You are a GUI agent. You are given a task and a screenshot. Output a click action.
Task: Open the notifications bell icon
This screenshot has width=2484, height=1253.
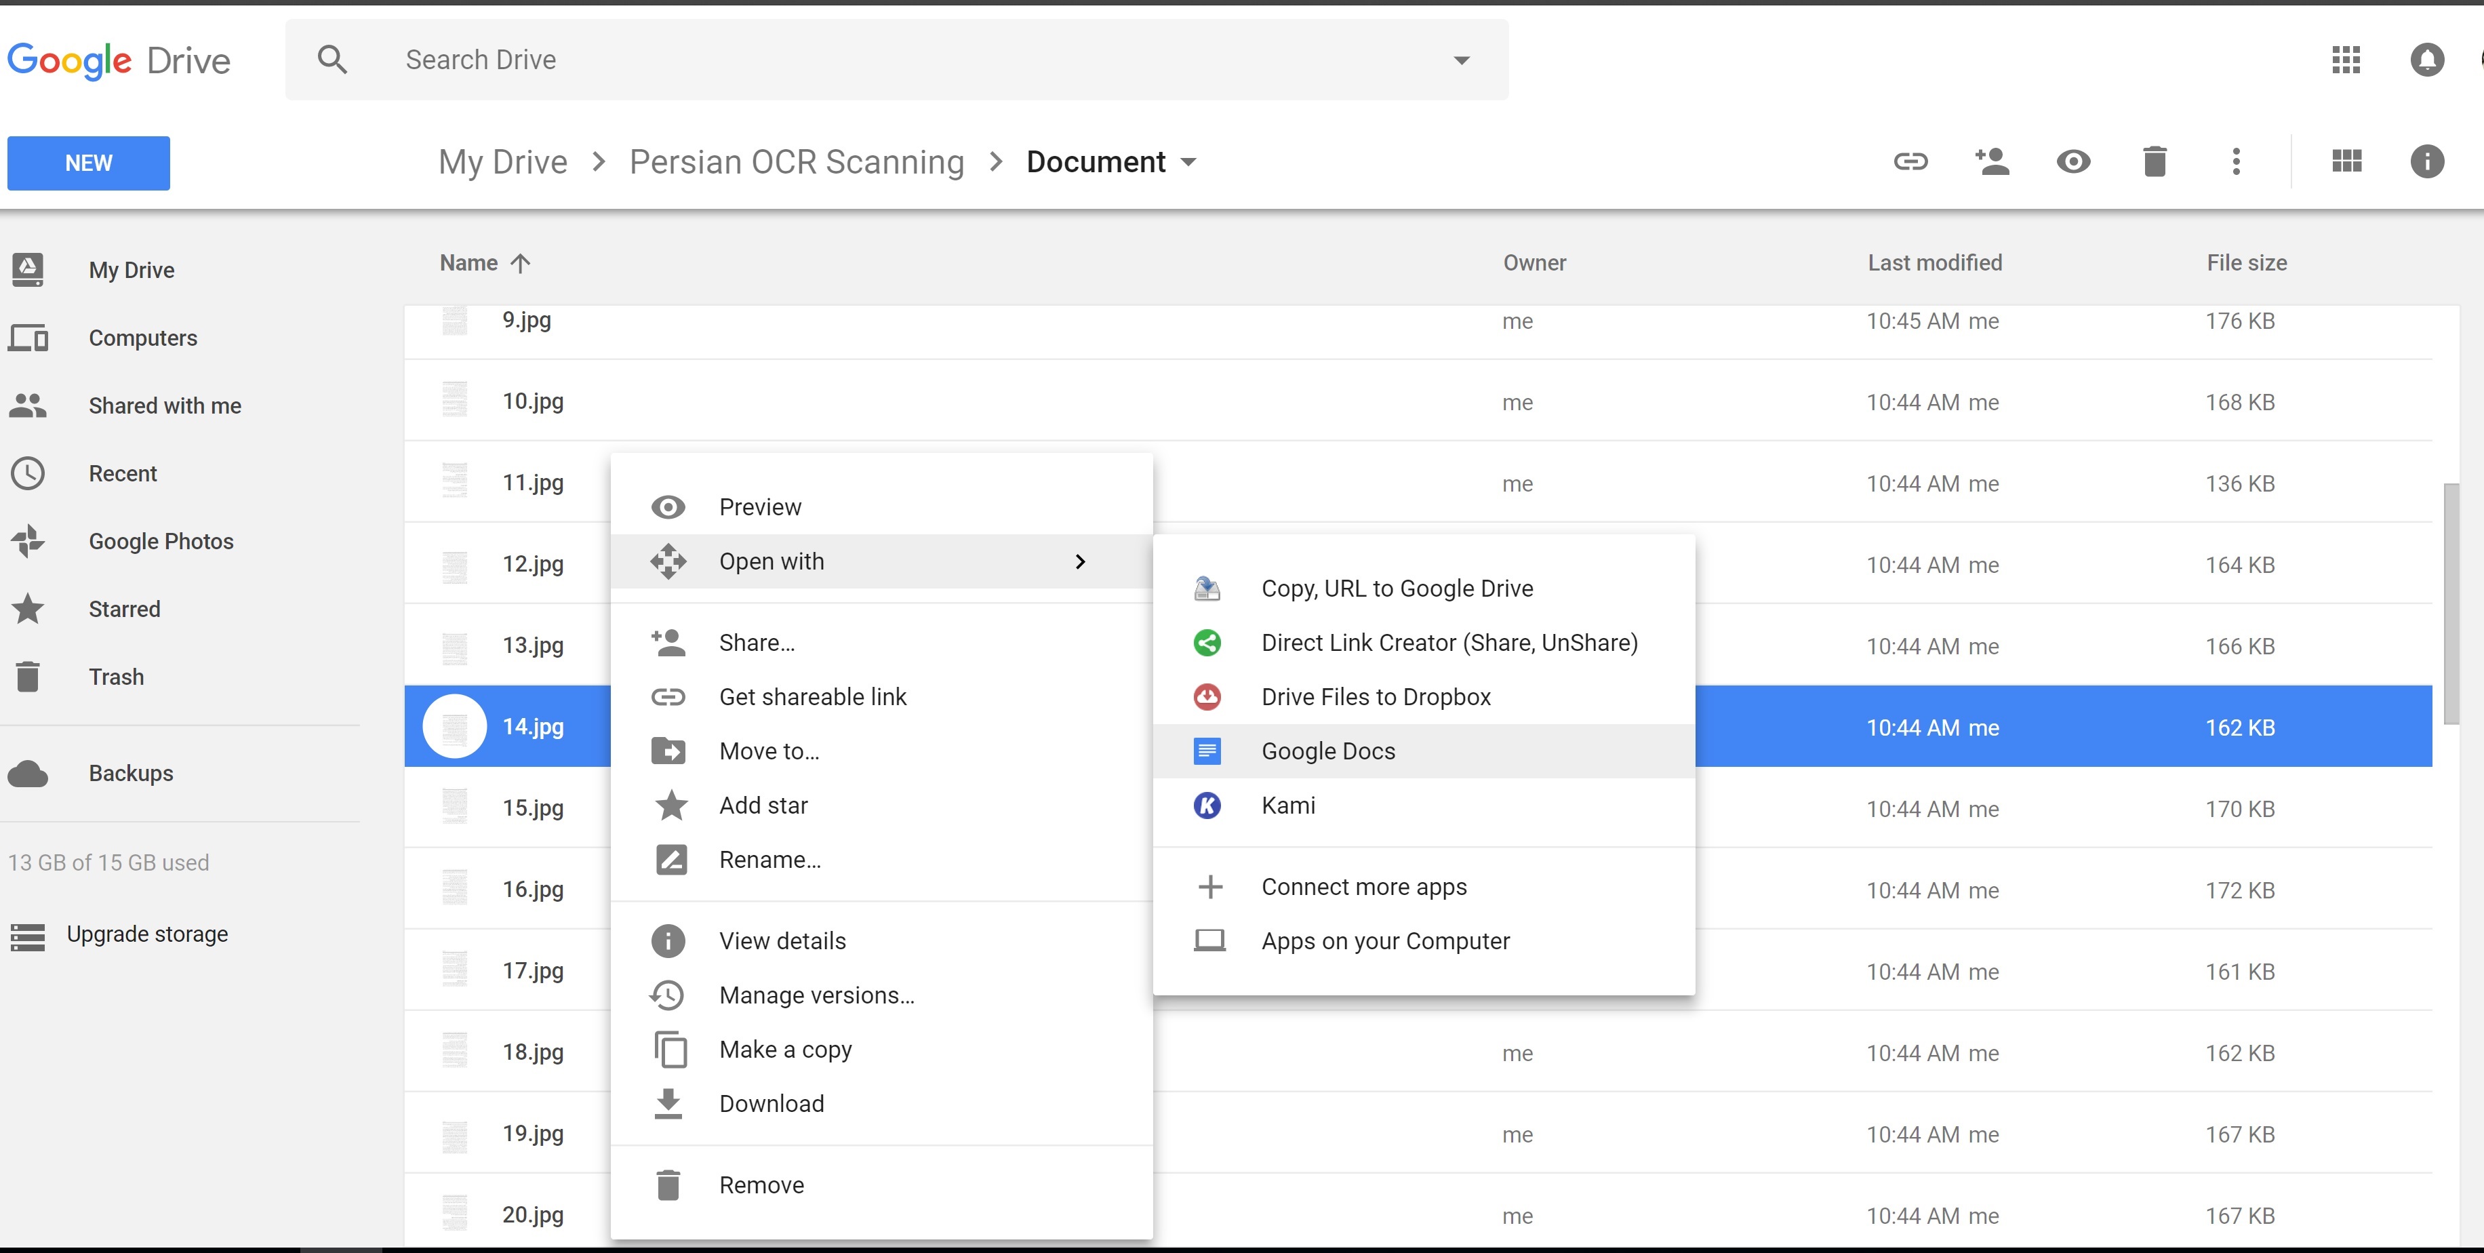(2426, 60)
